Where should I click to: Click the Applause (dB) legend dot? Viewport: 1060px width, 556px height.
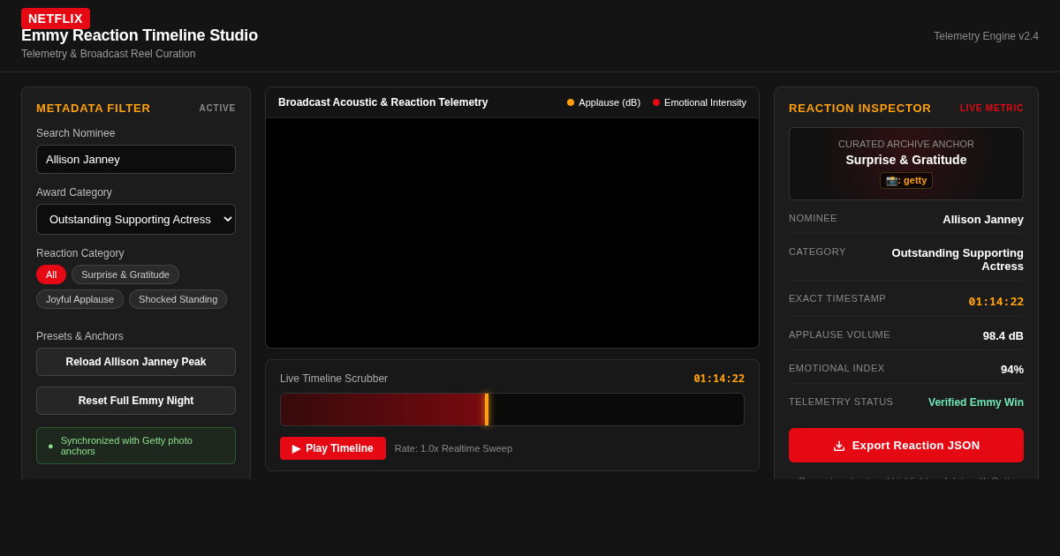pyautogui.click(x=571, y=102)
